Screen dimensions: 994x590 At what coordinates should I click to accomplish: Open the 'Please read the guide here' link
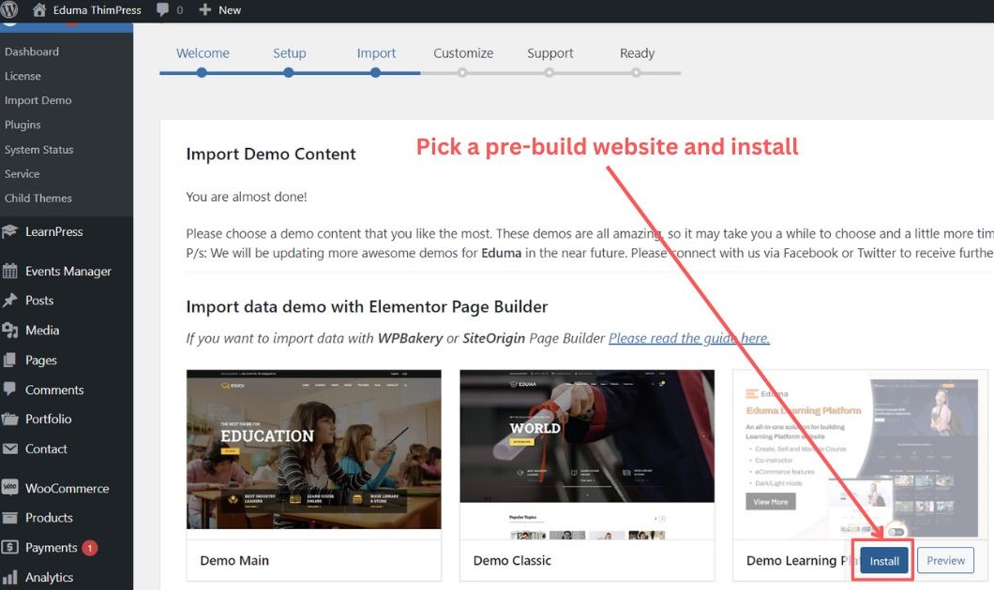688,337
